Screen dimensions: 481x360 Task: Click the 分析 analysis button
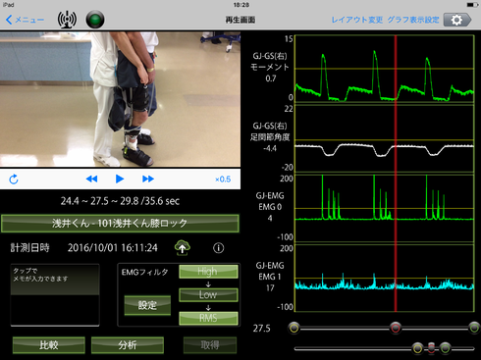[128, 345]
